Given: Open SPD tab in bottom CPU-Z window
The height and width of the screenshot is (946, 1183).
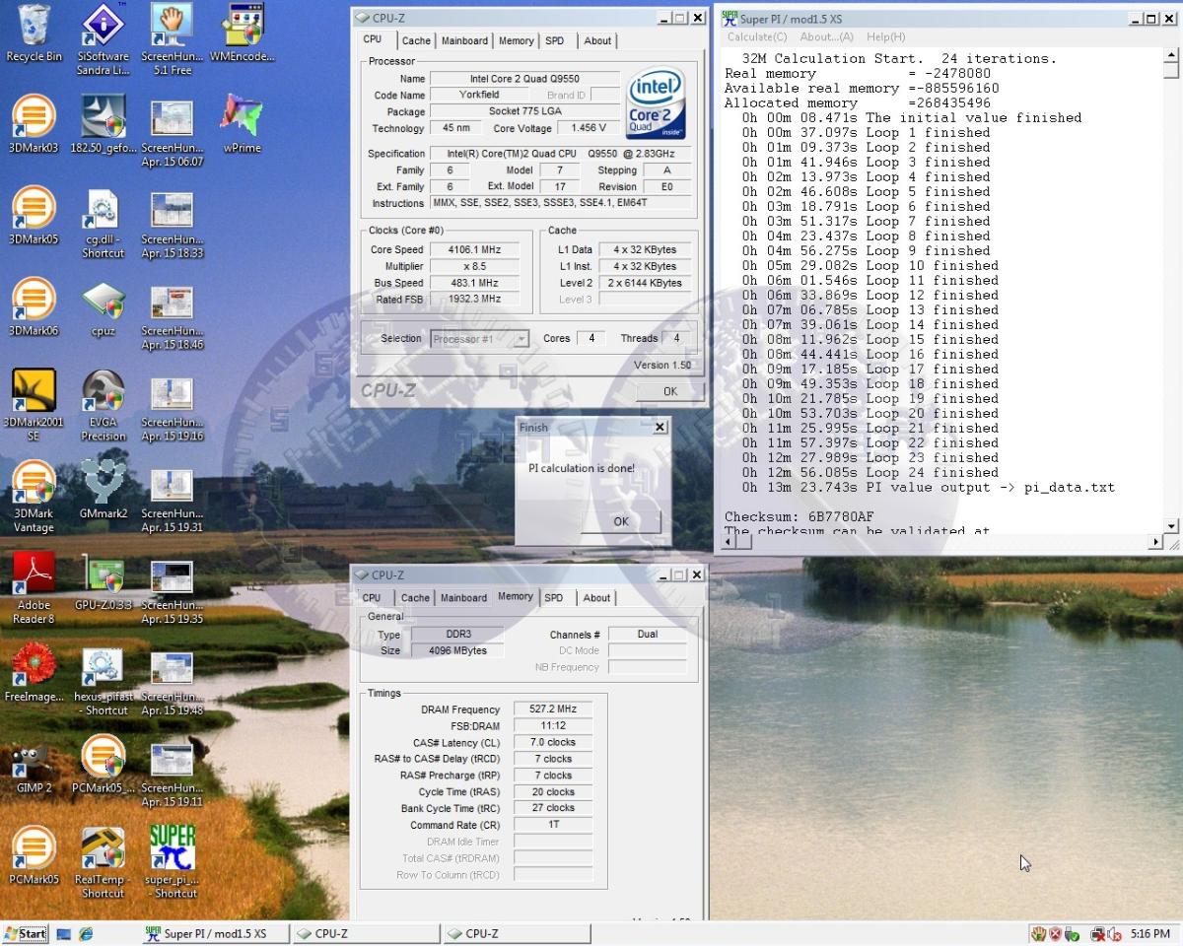Looking at the screenshot, I should click(554, 597).
